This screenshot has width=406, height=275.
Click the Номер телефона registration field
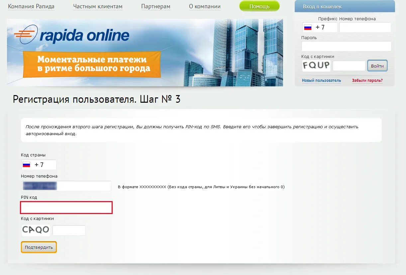click(66, 186)
